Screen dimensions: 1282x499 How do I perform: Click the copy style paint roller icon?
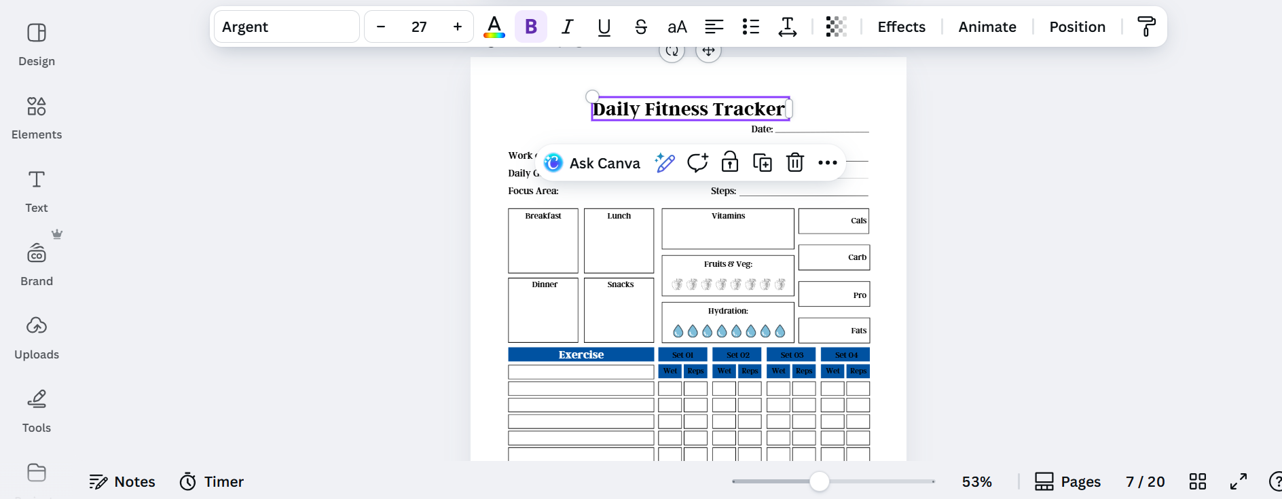tap(1146, 27)
